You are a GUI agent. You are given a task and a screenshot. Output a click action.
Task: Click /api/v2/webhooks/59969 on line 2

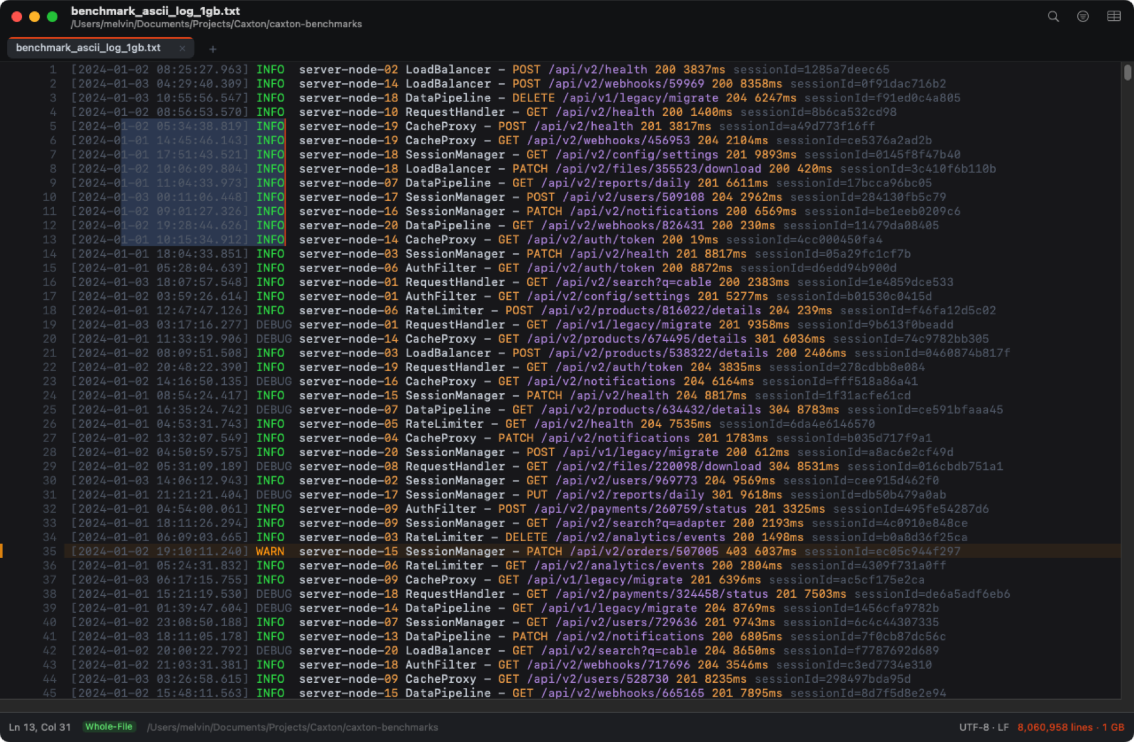(626, 84)
